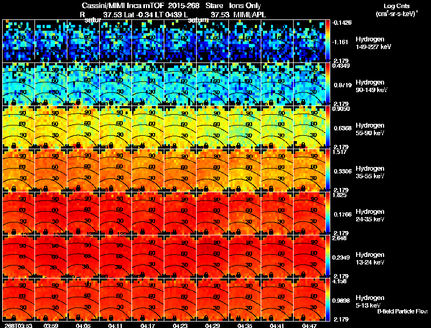Click the 1.825 color scale value

click(339, 195)
